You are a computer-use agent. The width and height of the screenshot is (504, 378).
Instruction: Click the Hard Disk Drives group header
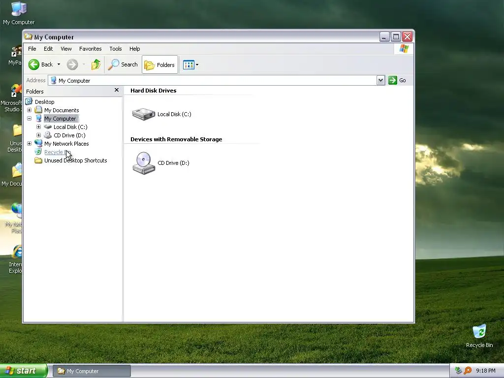tap(154, 91)
